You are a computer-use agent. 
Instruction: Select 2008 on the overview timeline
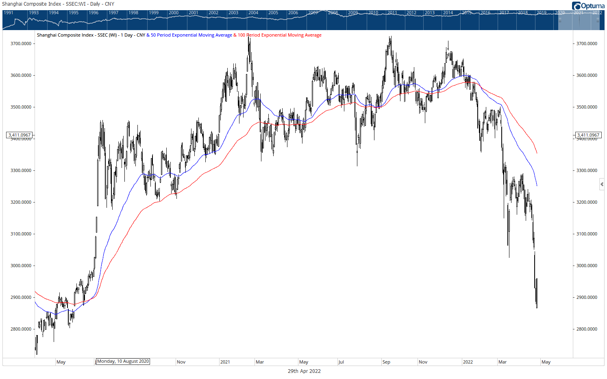point(333,13)
